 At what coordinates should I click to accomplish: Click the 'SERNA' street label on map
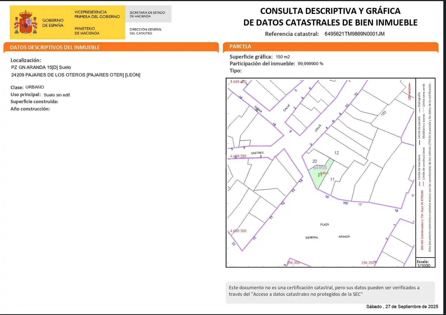(x=258, y=109)
